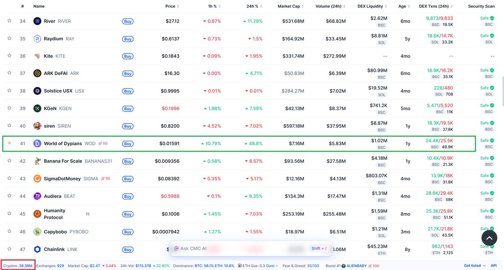Click the Raydium coin logo icon
Screen dimensions: 504x270
(x=37, y=39)
